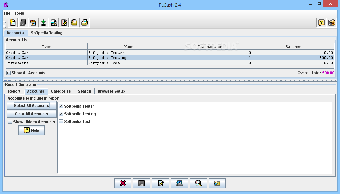340x194 pixels.
Task: Open the Browser Setup tab
Action: coord(111,91)
